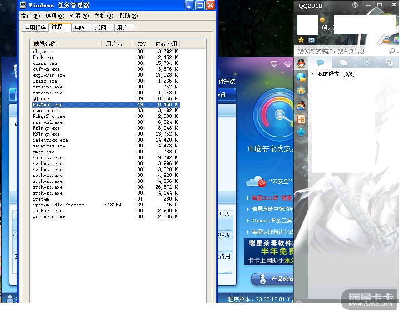Image resolution: width=401 pixels, height=313 pixels.
Task: Open QQ Zone star icon under the avatar
Action: tap(301, 40)
